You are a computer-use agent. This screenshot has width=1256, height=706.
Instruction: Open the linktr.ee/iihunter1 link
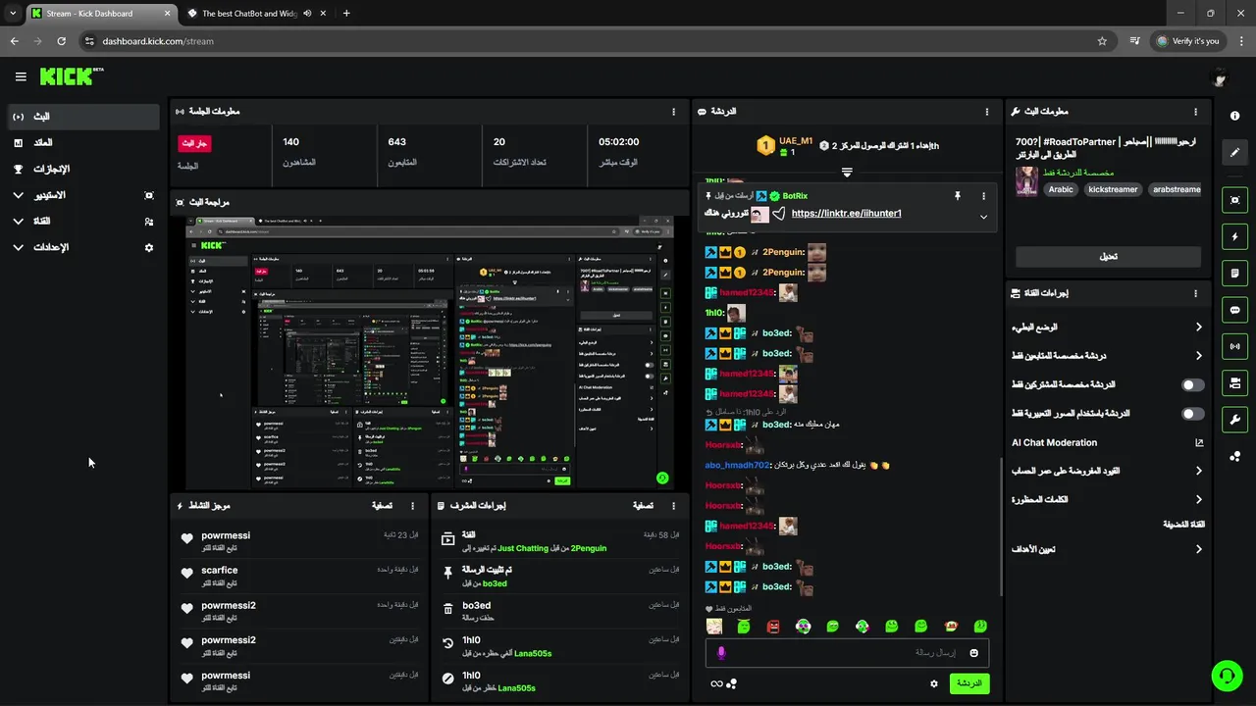coord(846,214)
